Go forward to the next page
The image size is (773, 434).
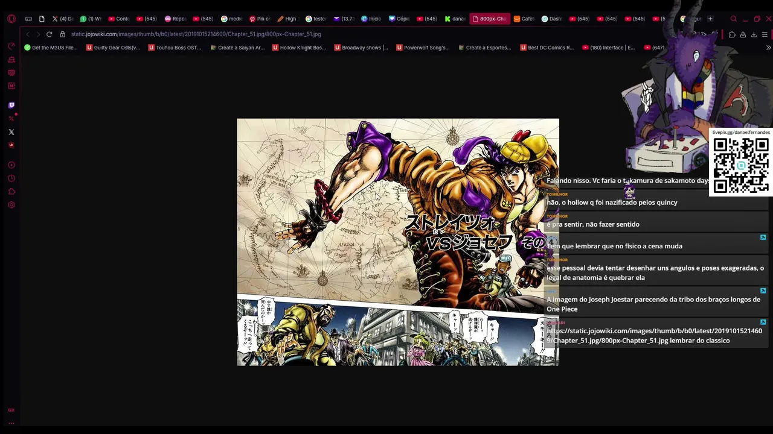[38, 34]
